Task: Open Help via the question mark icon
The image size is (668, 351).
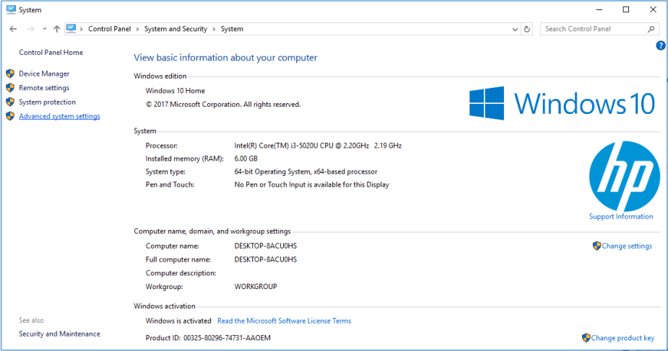Action: coord(660,45)
